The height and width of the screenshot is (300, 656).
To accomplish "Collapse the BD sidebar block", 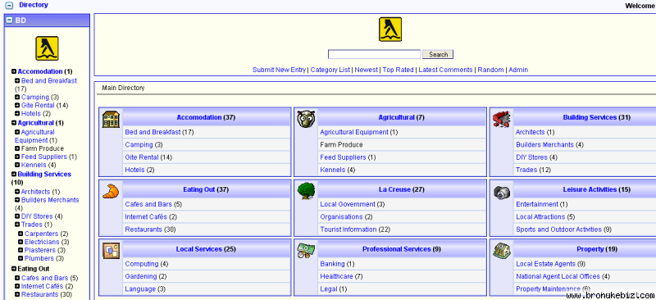I will tap(9, 20).
